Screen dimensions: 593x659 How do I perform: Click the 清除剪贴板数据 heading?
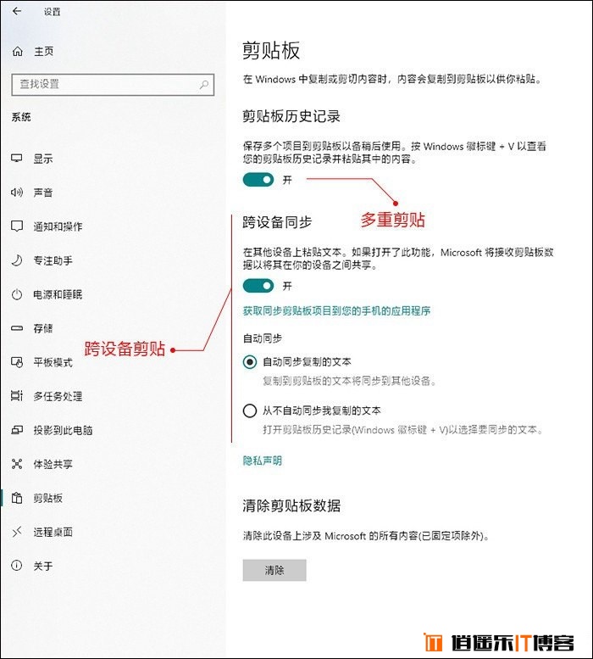pyautogui.click(x=291, y=505)
